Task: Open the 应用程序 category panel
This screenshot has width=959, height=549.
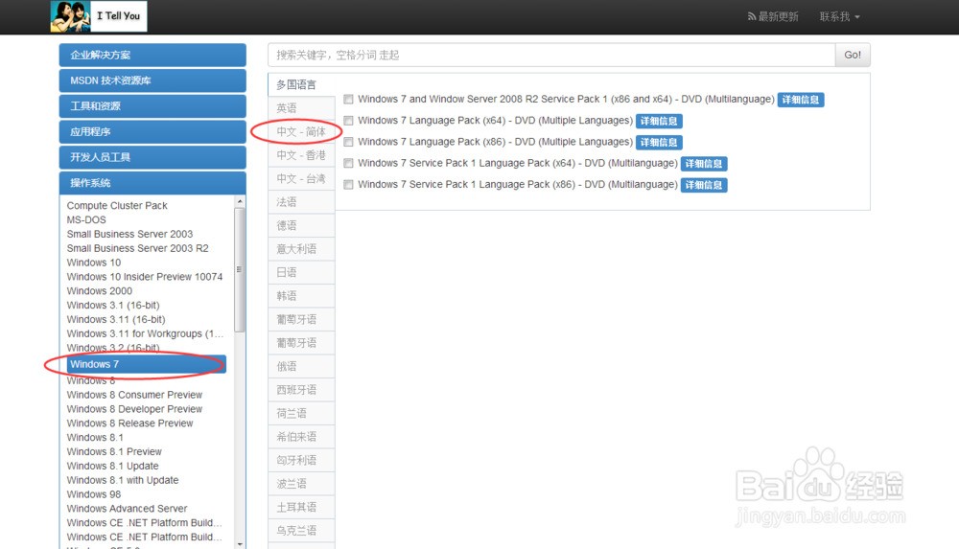Action: tap(152, 131)
